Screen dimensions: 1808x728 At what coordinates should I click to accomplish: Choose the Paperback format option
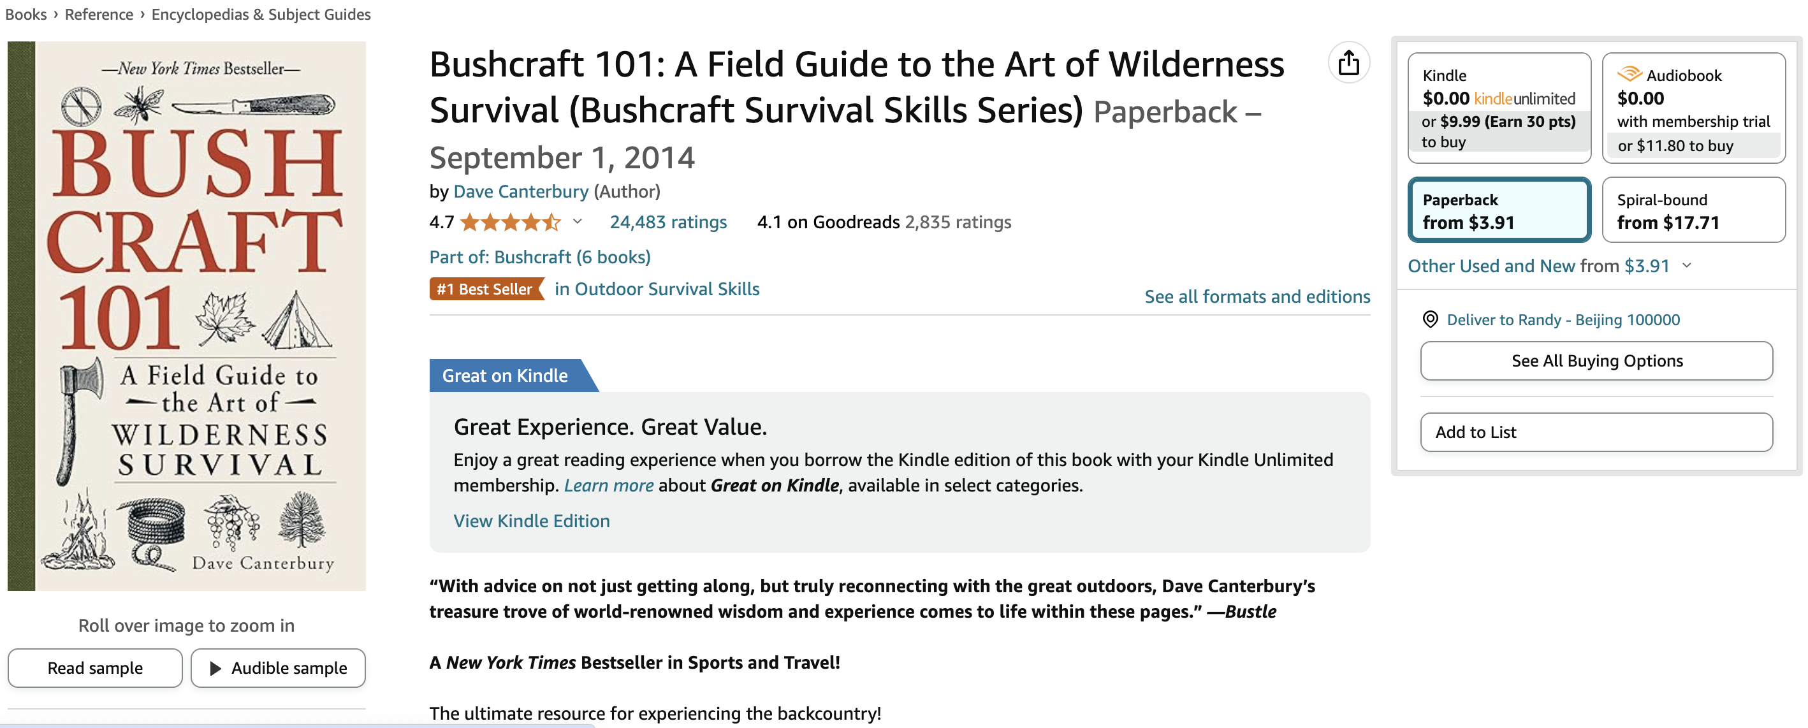(x=1498, y=210)
